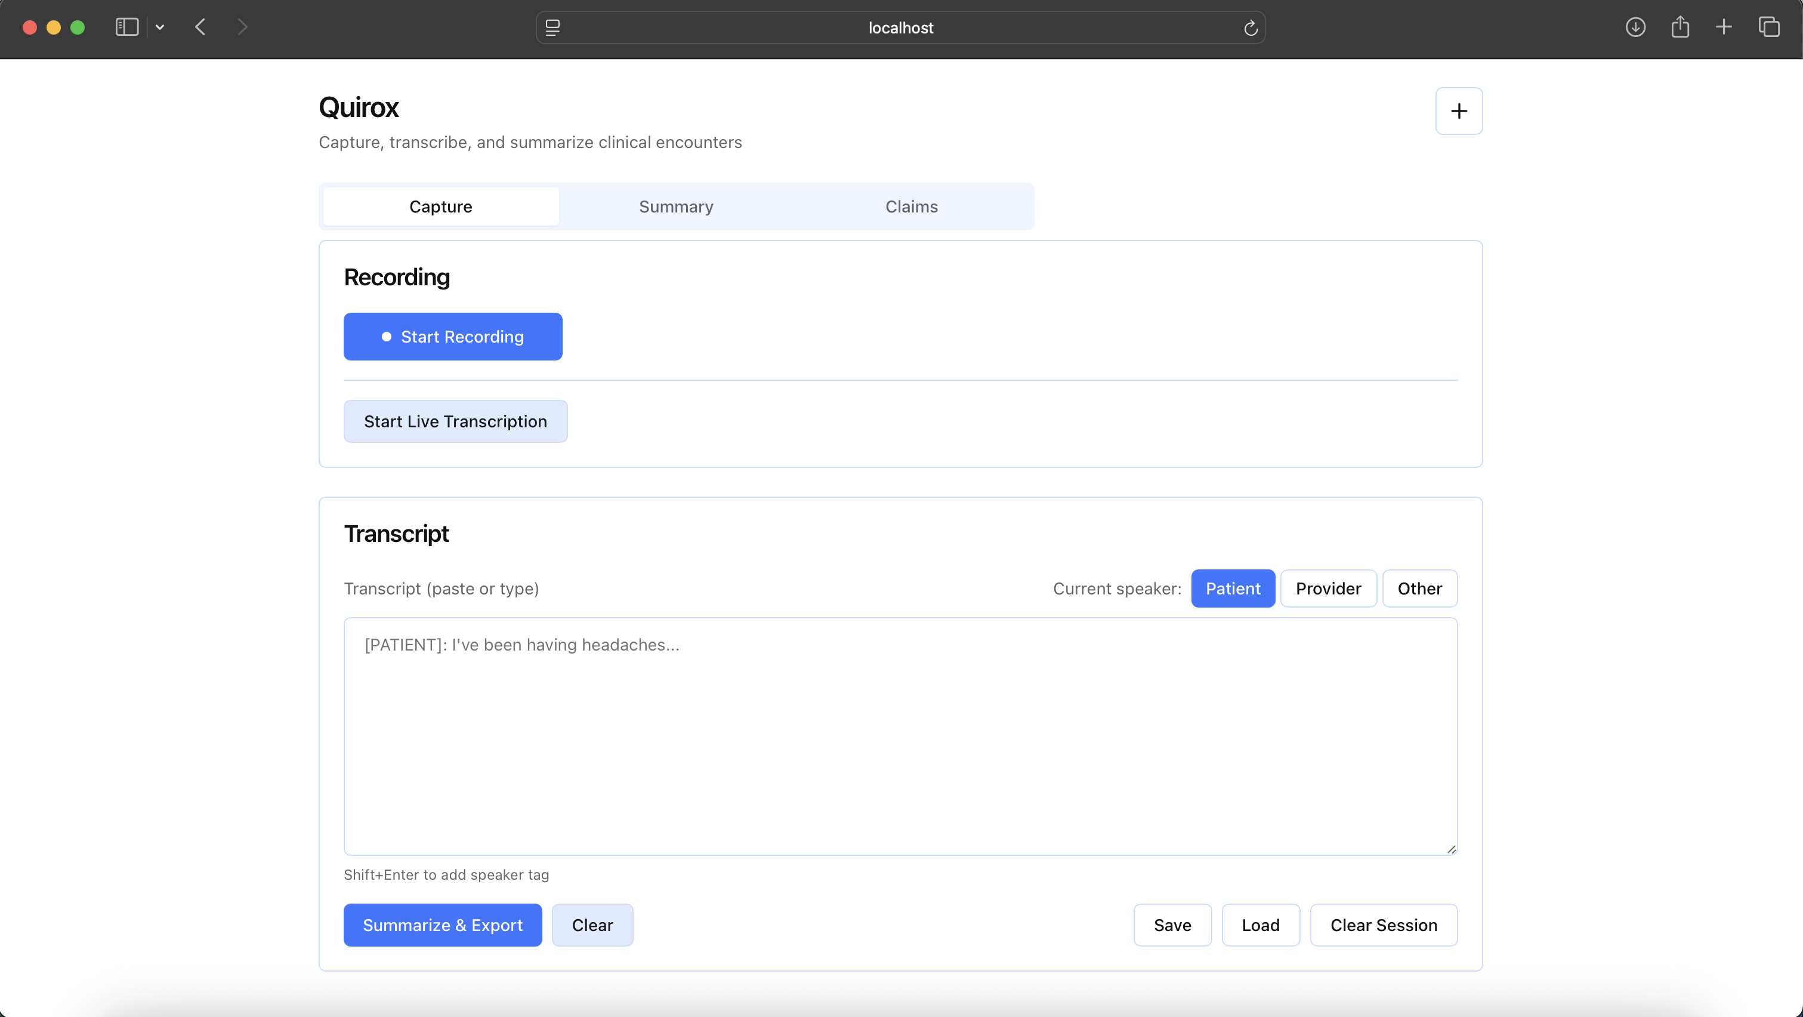Choose Other as current speaker
1803x1017 pixels.
point(1419,588)
